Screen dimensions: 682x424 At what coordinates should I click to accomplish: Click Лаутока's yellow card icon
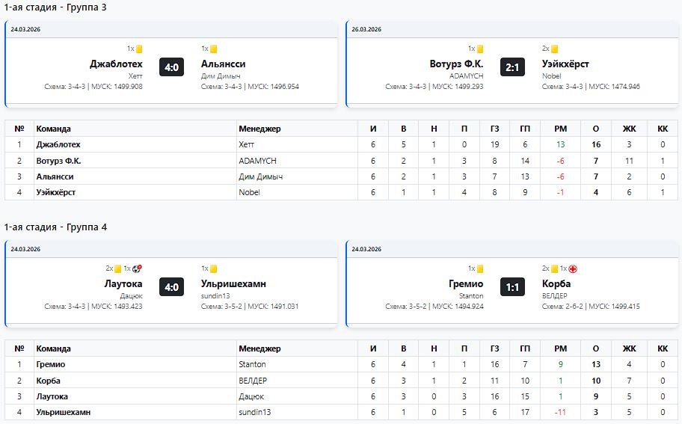[x=117, y=269]
